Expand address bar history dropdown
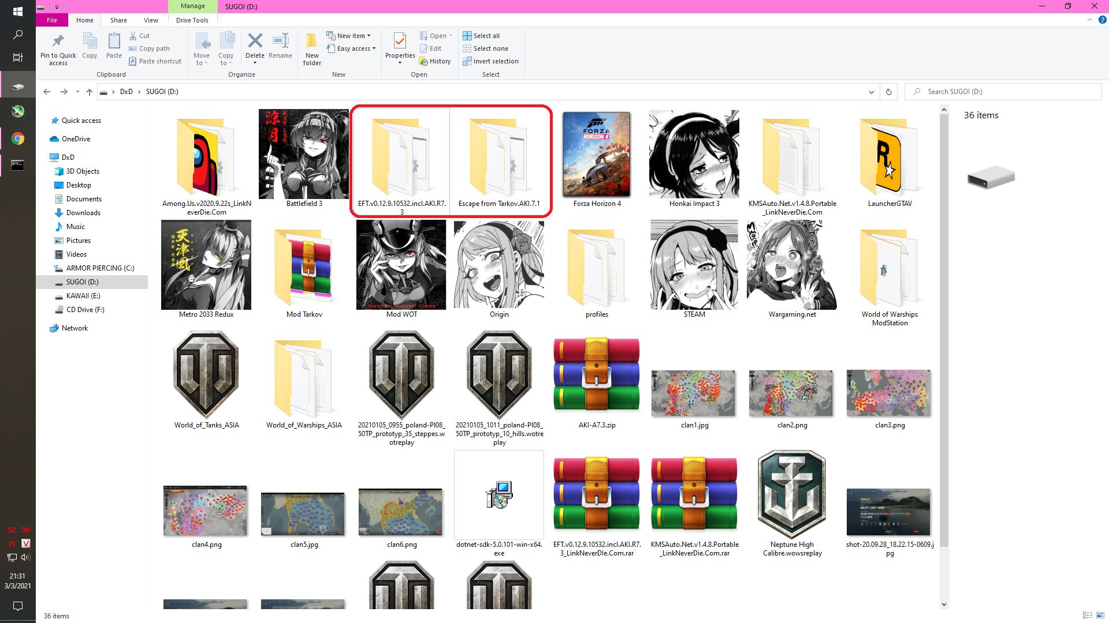The image size is (1109, 623). pyautogui.click(x=871, y=92)
